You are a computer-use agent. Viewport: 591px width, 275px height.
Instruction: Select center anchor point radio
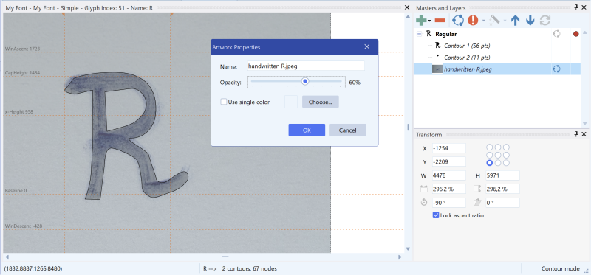[498, 155]
